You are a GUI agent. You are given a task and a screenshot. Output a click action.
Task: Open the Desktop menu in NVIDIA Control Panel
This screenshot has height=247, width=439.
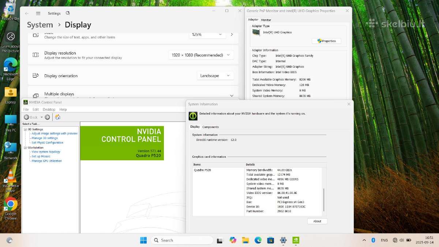49,109
